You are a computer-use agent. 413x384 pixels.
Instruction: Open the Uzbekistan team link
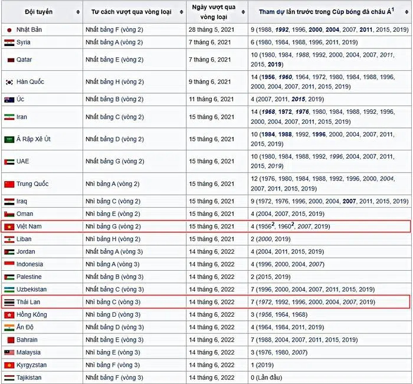(31, 290)
